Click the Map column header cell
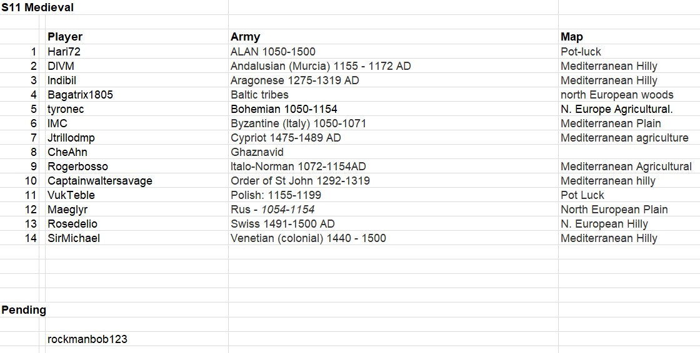The height and width of the screenshot is (353, 700). pyautogui.click(x=629, y=37)
